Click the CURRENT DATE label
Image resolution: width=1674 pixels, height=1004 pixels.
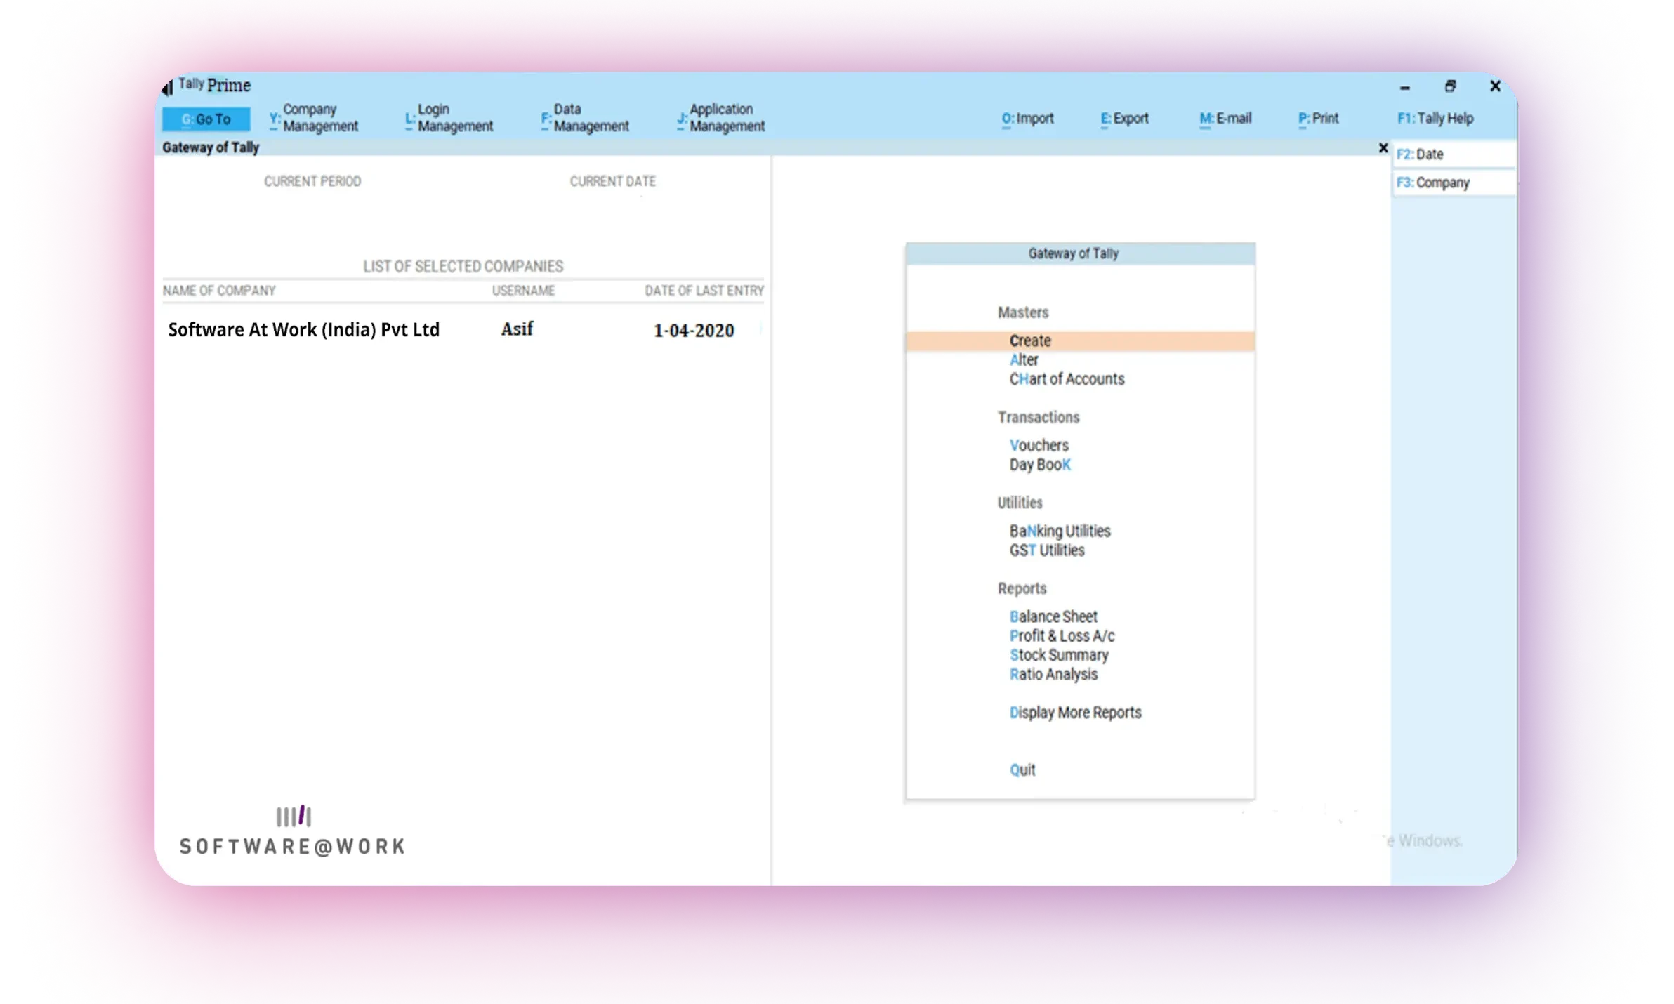point(612,181)
